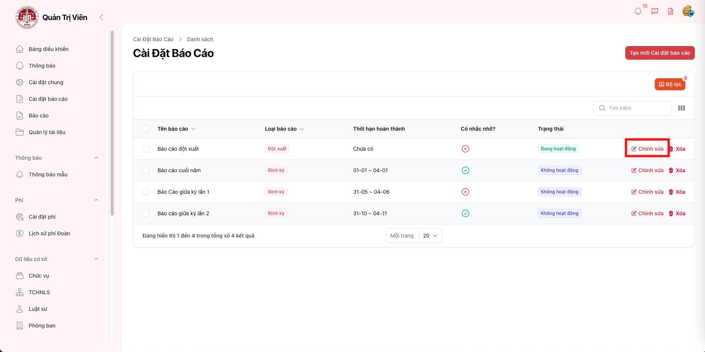
Task: Tick the checkbox for Báo cáo cuối năm
Action: [x=145, y=170]
